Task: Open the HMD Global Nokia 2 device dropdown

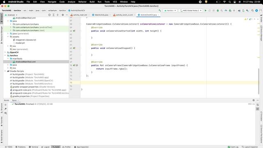Action: (191, 10)
